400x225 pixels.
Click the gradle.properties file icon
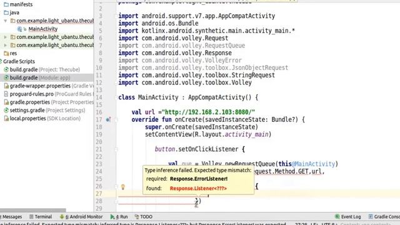point(6,102)
